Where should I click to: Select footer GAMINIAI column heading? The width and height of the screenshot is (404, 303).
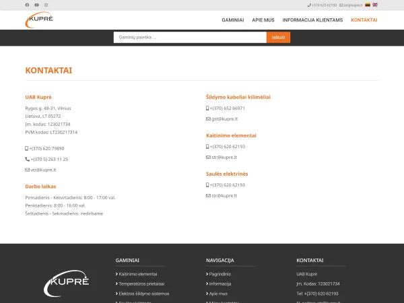[127, 261]
